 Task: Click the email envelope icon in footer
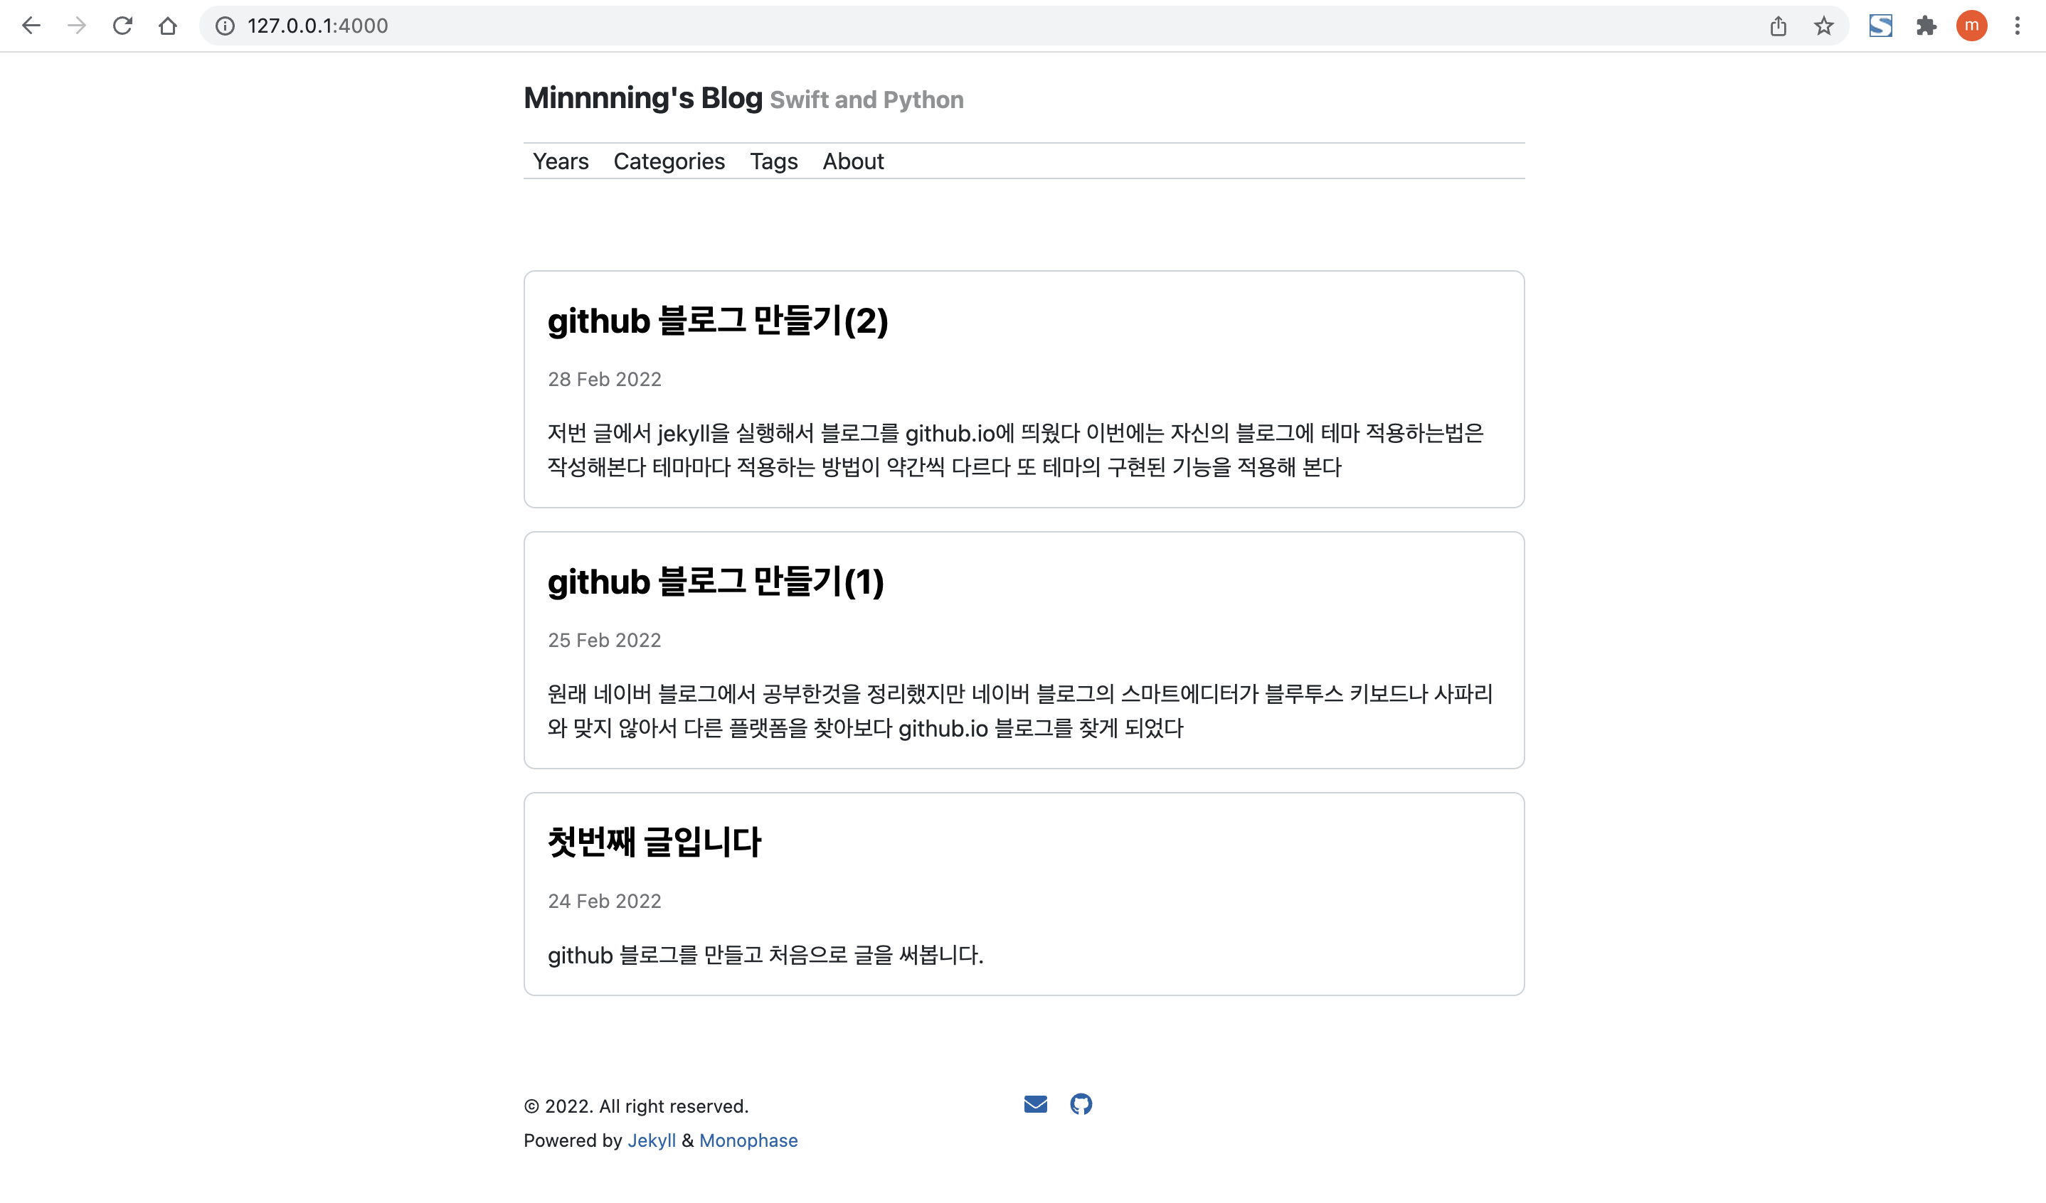click(1035, 1104)
